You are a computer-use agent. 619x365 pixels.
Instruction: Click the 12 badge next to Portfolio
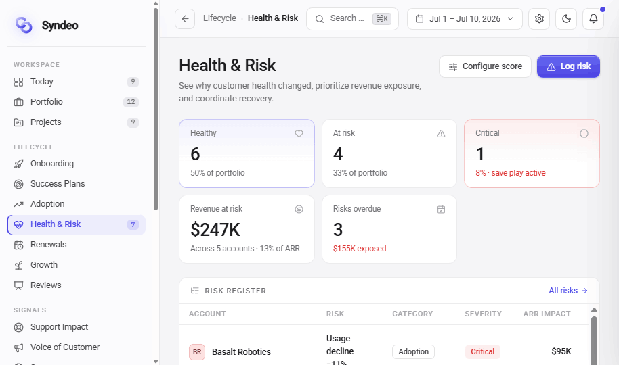pyautogui.click(x=131, y=101)
